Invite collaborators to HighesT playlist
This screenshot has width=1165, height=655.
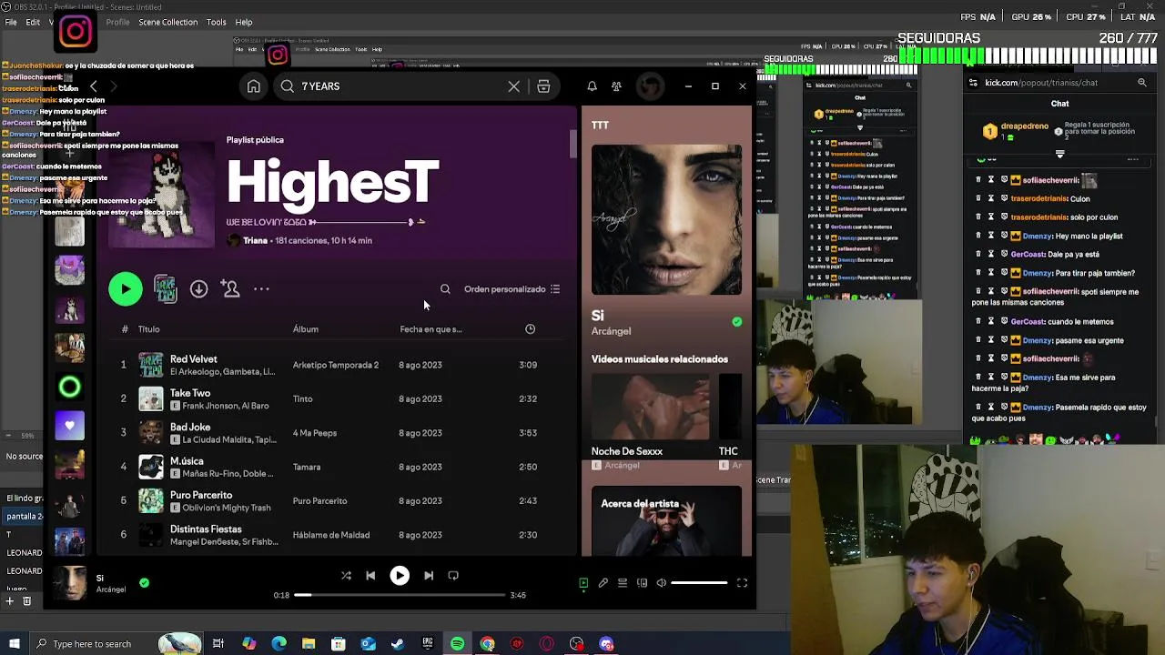coord(230,289)
